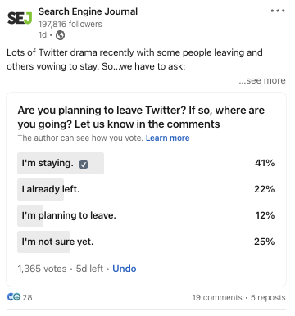Open the three-dot post options menu

pos(278,11)
